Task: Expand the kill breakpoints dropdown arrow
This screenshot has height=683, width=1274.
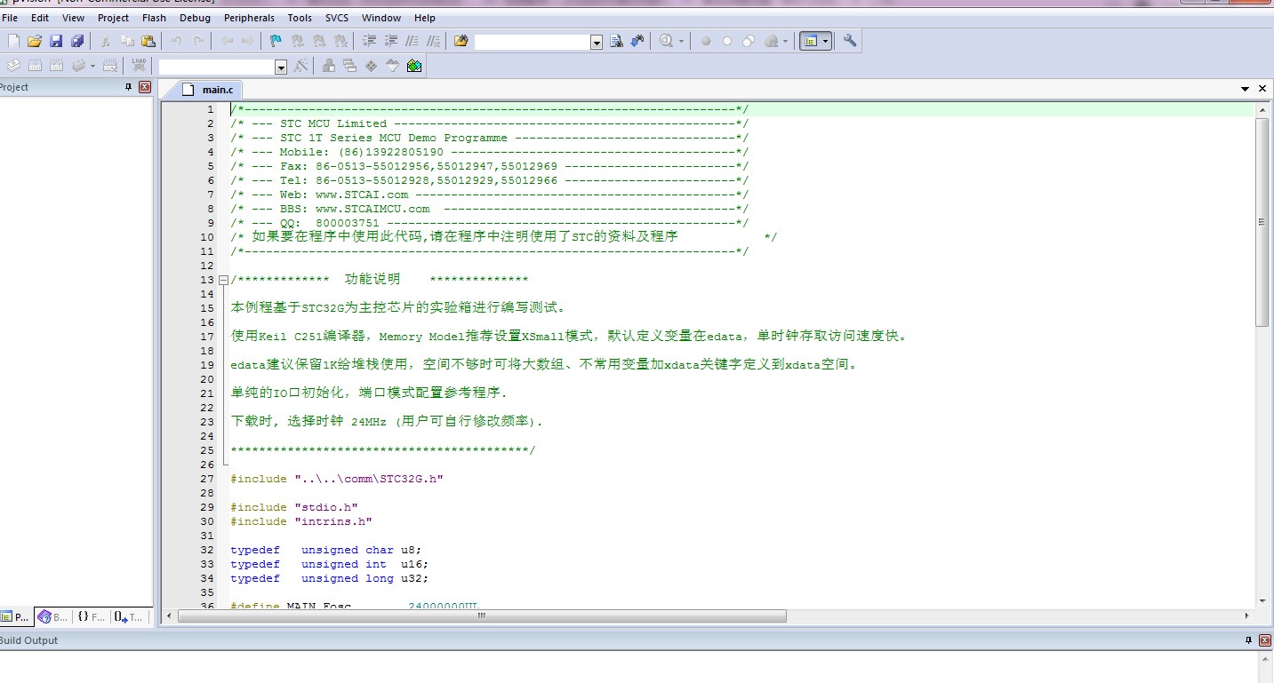Action: 786,41
